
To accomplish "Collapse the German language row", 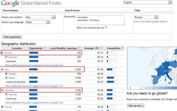I will click(6, 94).
